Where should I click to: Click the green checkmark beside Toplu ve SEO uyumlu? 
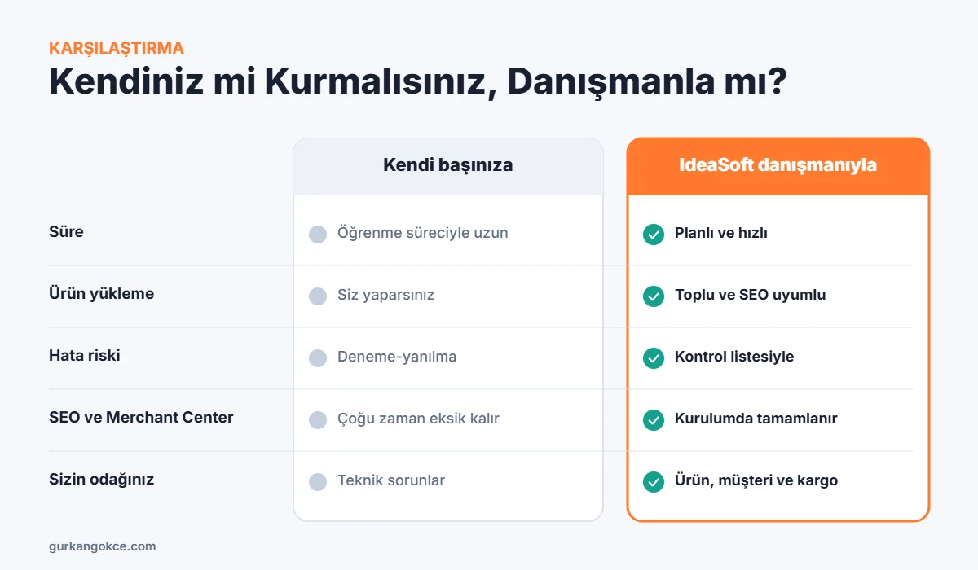click(x=654, y=296)
